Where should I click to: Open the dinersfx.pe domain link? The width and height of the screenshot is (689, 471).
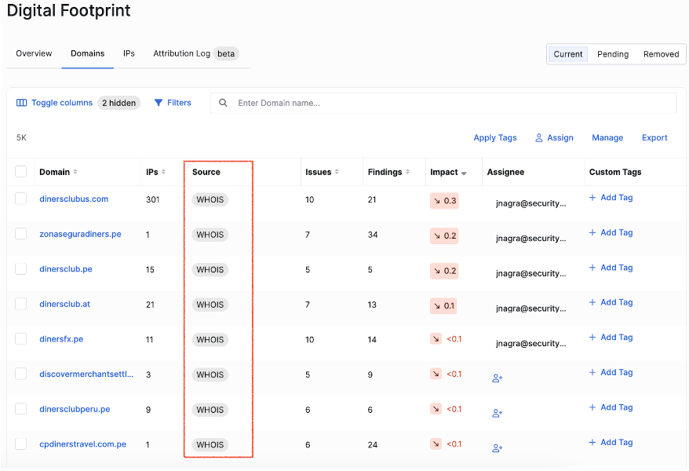[x=61, y=339]
